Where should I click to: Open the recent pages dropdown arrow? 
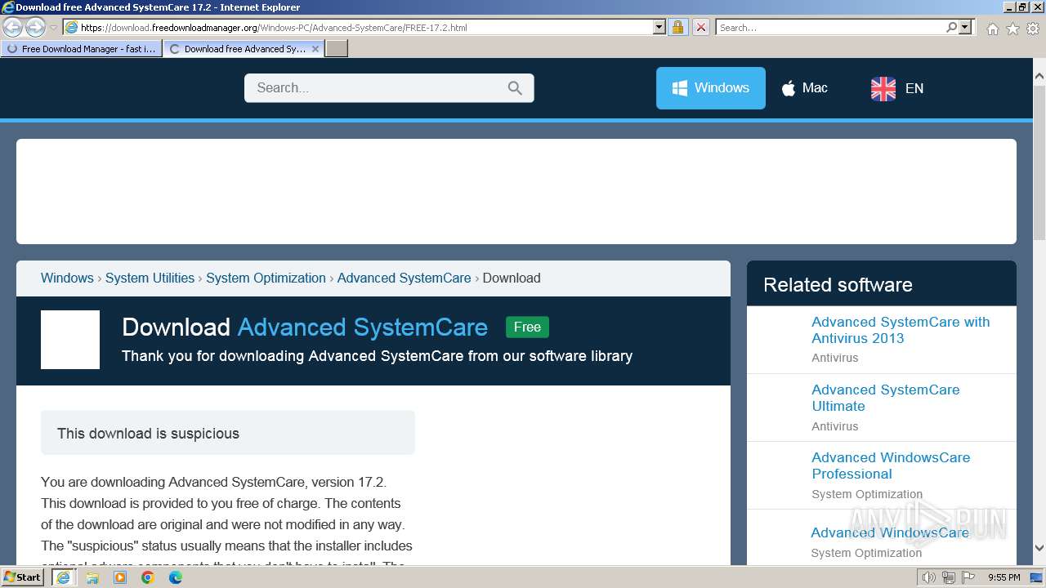54,28
